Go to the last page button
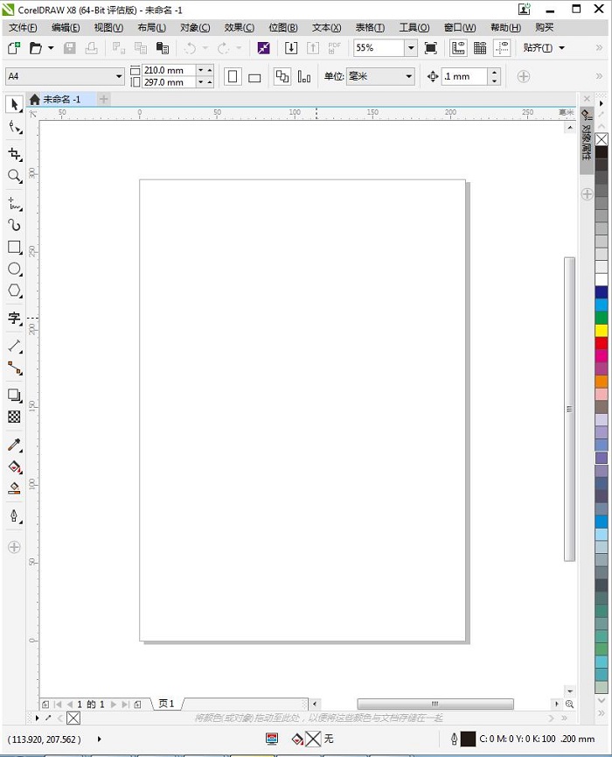612x757 pixels. pos(125,704)
